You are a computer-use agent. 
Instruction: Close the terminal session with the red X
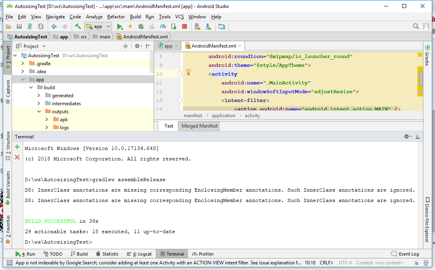click(17, 157)
